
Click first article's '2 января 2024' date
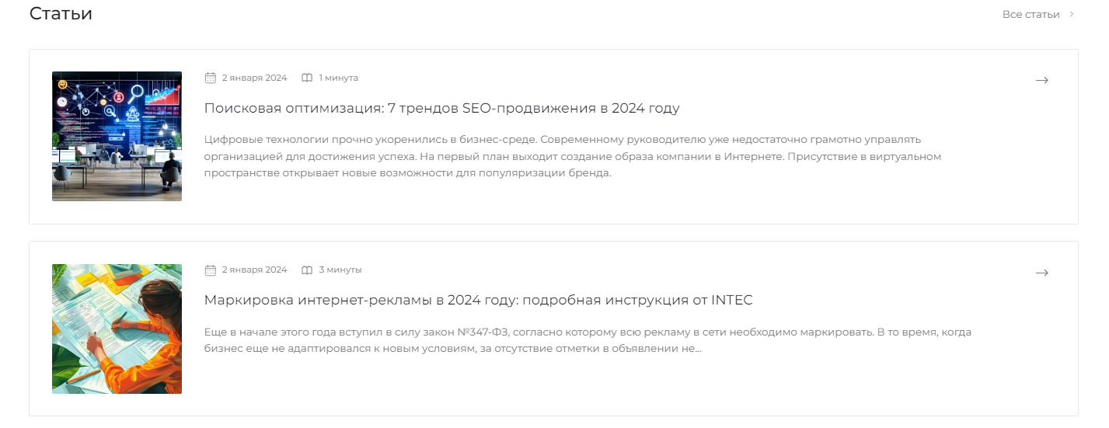pyautogui.click(x=254, y=78)
